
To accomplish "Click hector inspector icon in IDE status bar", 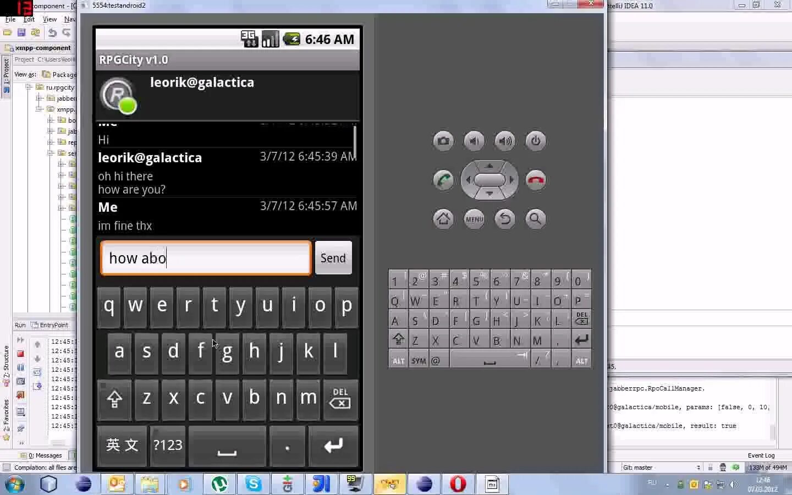I will 723,468.
